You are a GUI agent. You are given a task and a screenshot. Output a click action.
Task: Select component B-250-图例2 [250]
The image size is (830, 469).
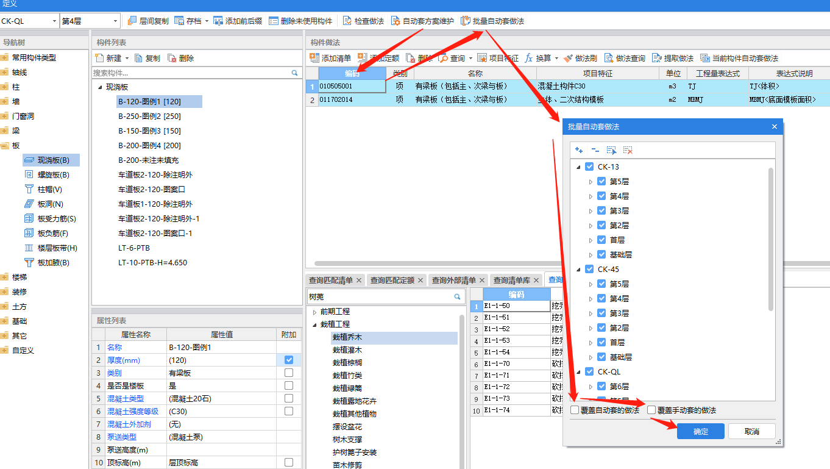[x=149, y=116]
